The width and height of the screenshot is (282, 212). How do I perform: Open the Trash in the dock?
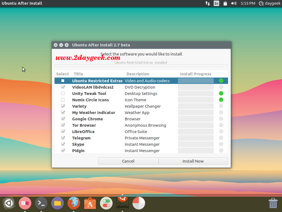(x=273, y=203)
